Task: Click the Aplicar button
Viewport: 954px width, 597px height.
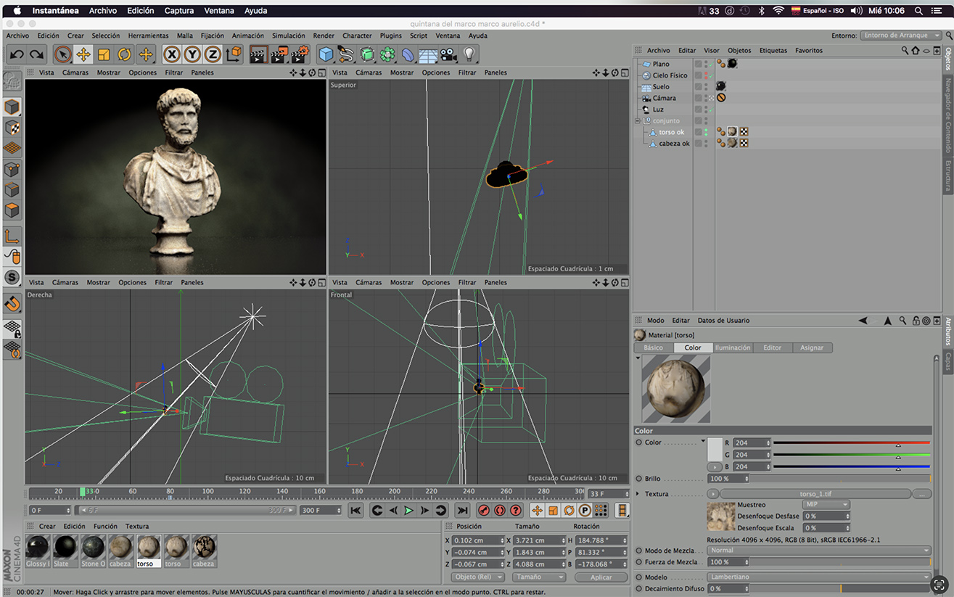Action: [x=601, y=577]
